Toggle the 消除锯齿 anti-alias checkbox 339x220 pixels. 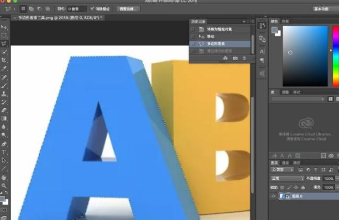tap(92, 9)
